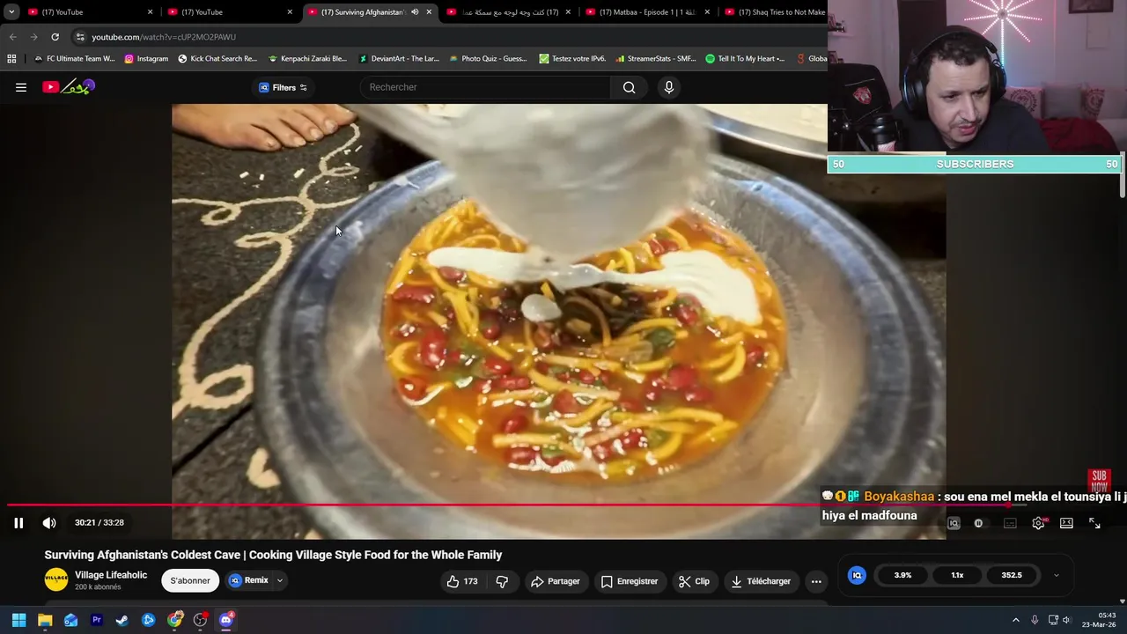Switch to theater mode
This screenshot has height=634, width=1127.
[x=1066, y=523]
